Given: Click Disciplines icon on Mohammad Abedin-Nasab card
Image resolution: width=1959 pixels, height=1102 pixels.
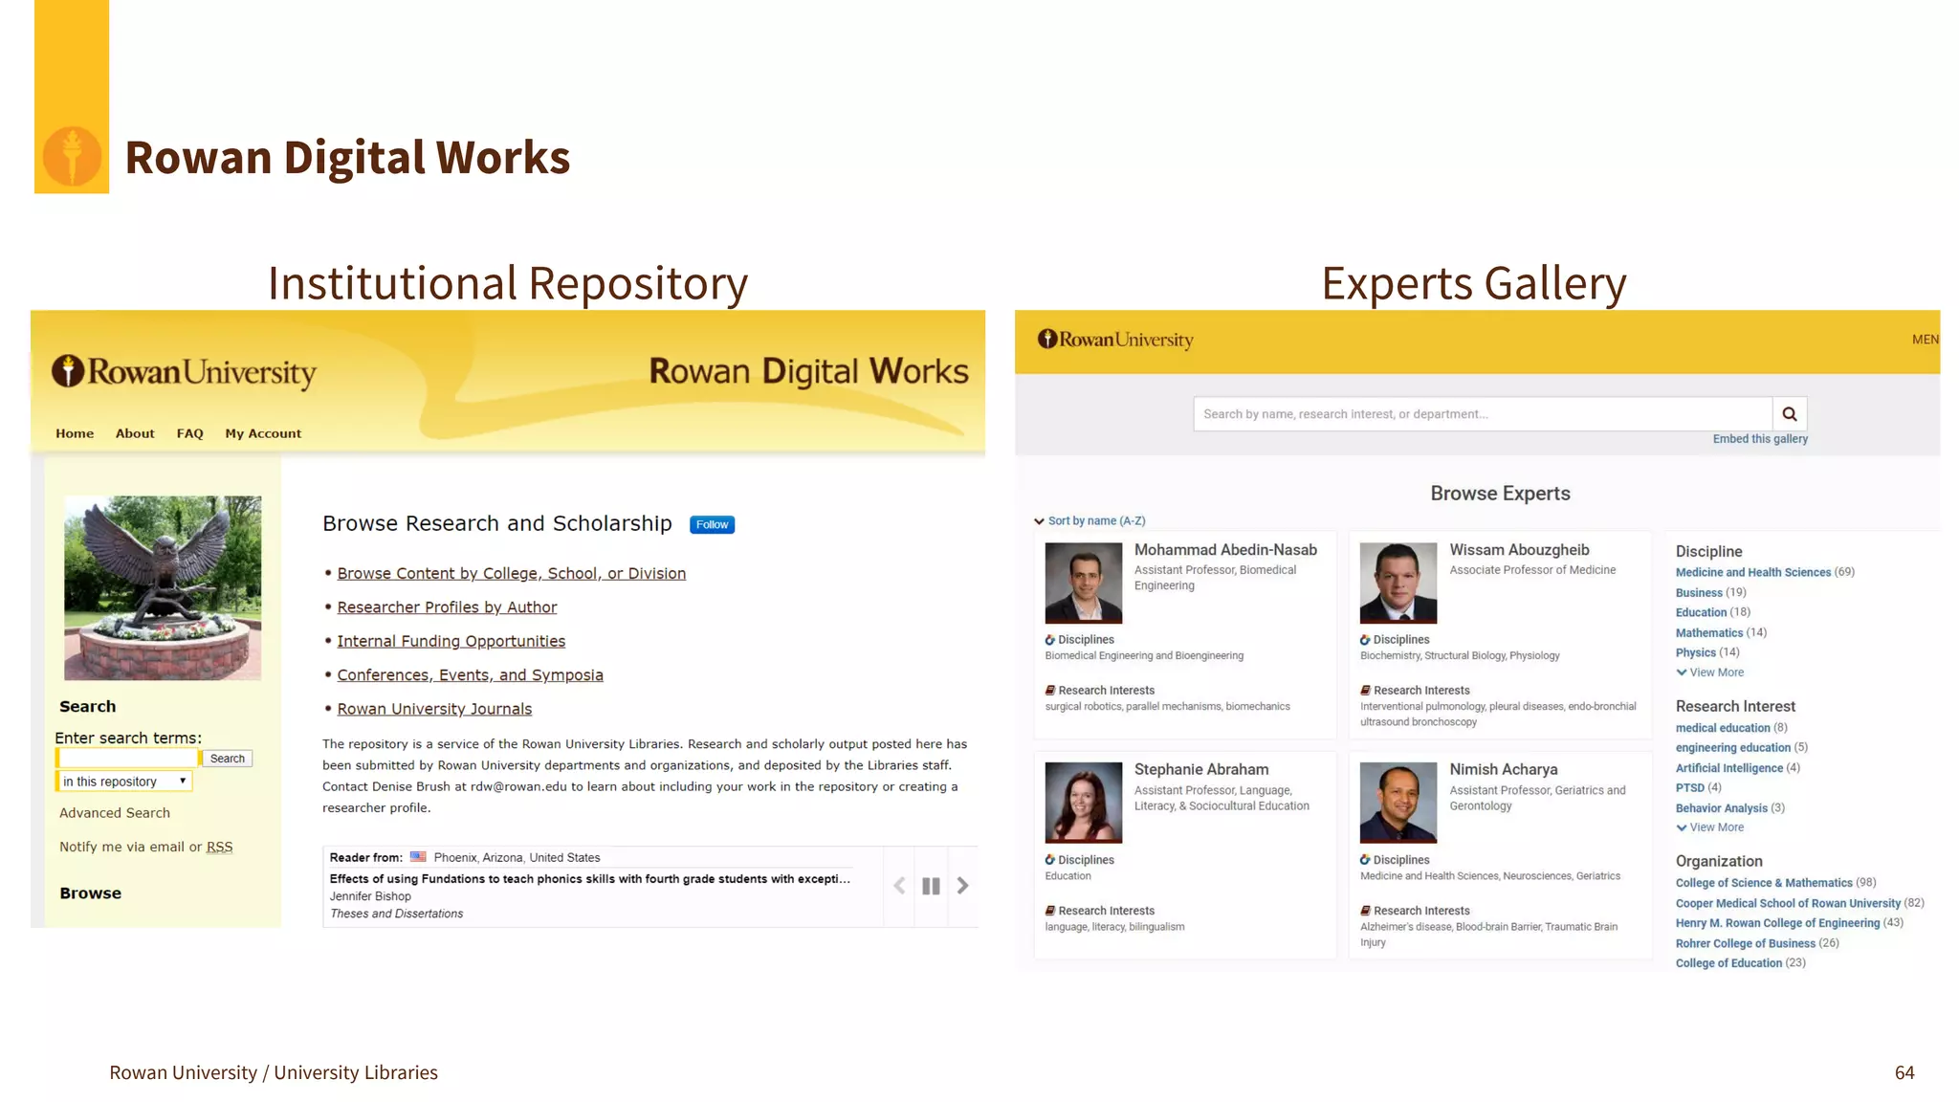Looking at the screenshot, I should [x=1049, y=640].
